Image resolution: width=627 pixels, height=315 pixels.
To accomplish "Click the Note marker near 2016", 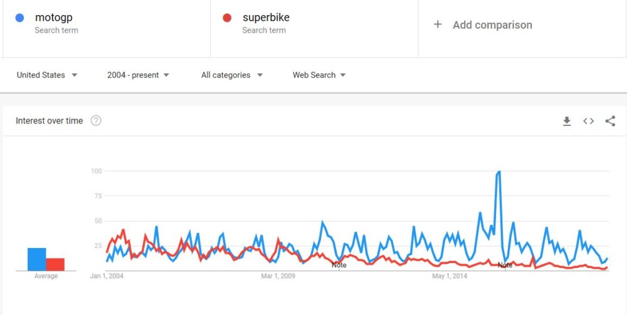I will coord(505,266).
